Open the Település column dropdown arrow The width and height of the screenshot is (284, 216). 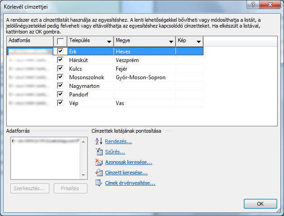pyautogui.click(x=109, y=42)
